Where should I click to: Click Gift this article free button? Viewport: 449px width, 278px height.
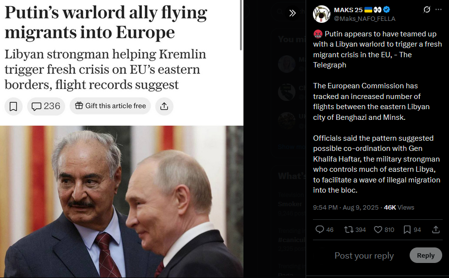[x=110, y=106]
